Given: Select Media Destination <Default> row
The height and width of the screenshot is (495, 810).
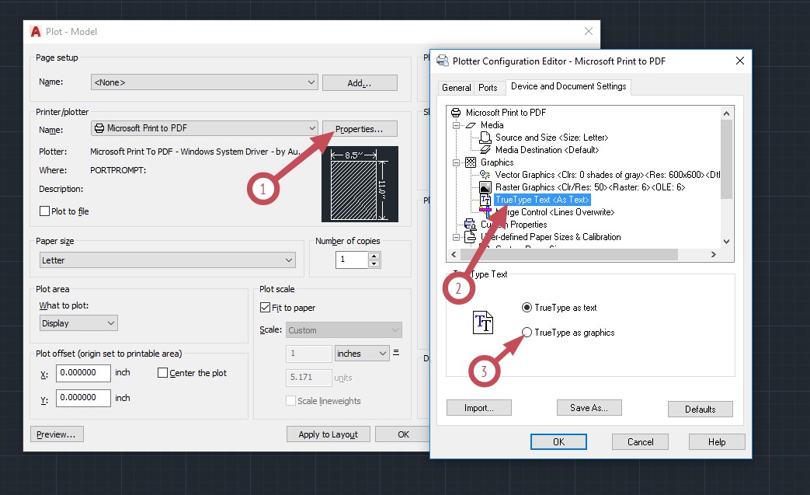Looking at the screenshot, I should point(547,150).
